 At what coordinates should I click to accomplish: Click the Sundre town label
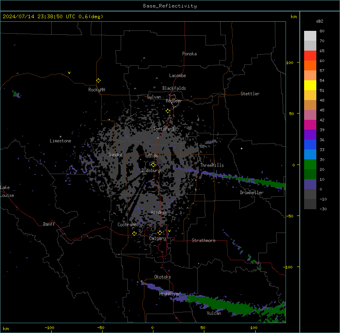coord(115,155)
